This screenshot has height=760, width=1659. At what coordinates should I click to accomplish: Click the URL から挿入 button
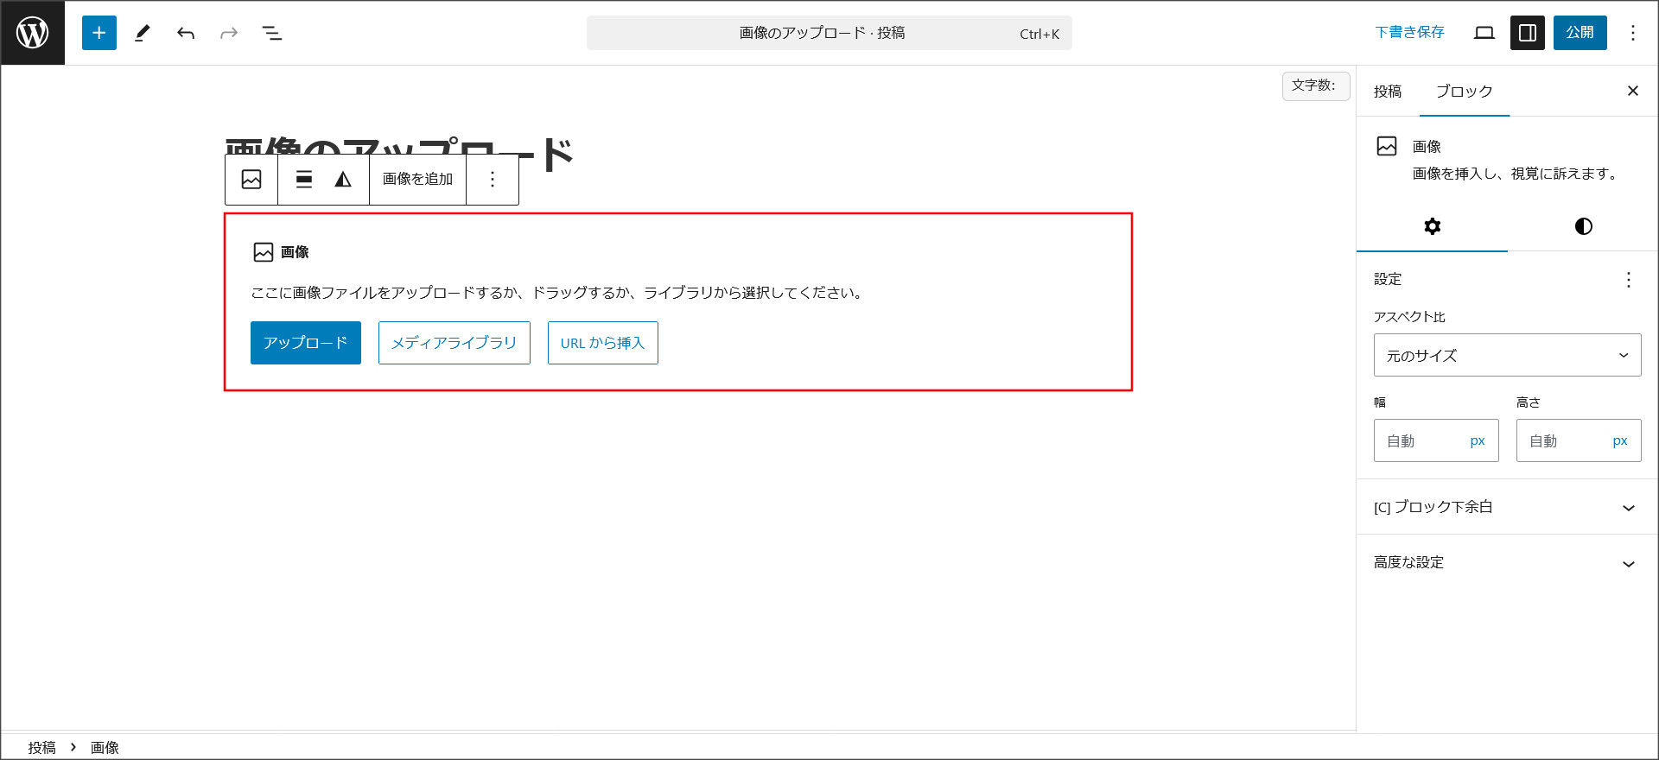[x=602, y=343]
